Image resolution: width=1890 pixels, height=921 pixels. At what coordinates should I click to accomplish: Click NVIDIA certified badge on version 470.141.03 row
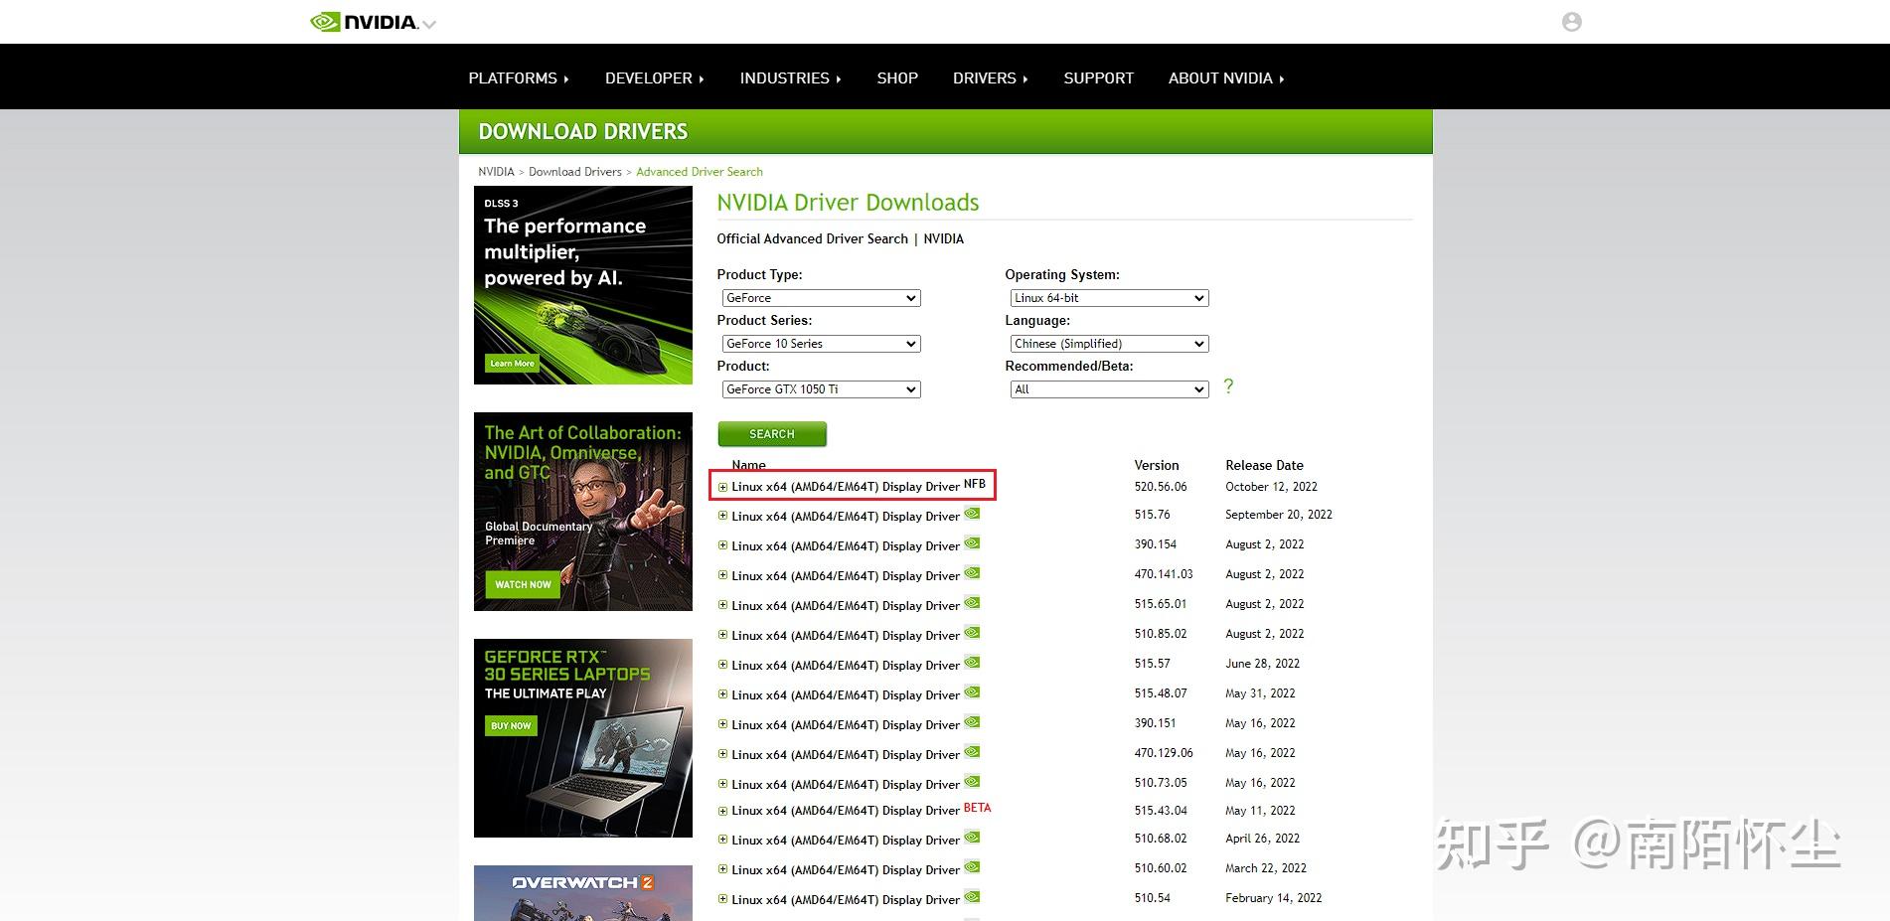tap(972, 573)
